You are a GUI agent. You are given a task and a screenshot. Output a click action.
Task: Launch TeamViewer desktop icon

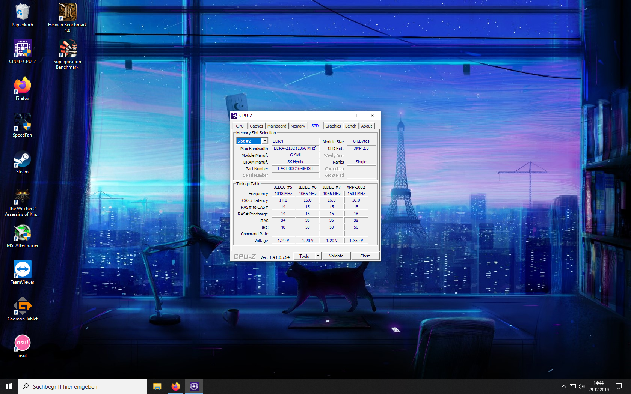22,273
